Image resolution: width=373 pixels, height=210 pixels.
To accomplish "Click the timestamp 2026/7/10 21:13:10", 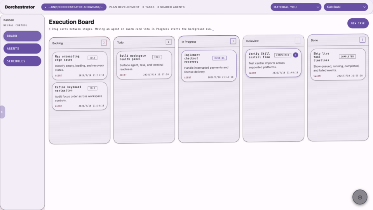I will [91, 75].
